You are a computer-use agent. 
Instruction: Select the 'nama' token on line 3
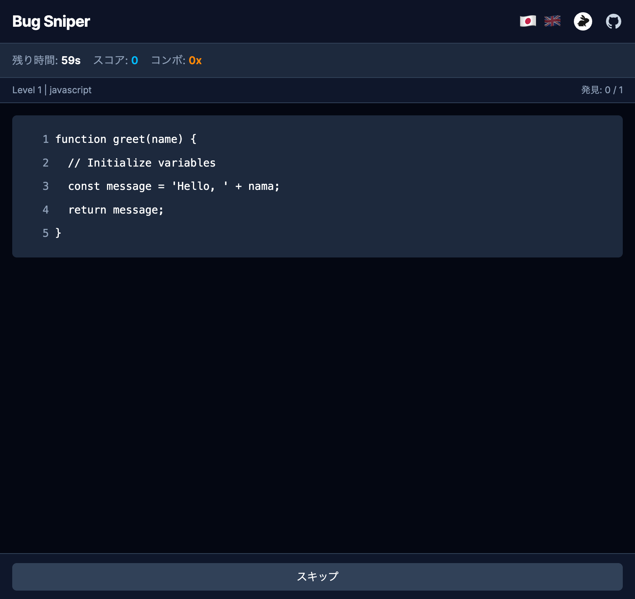(x=261, y=186)
